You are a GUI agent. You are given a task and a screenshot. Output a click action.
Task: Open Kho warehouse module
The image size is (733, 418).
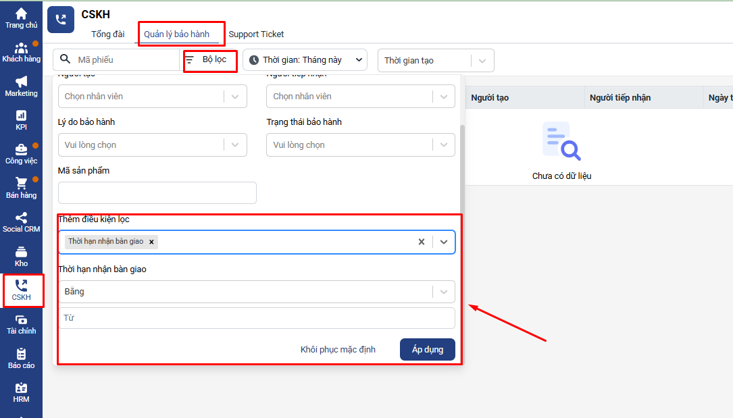(21, 257)
